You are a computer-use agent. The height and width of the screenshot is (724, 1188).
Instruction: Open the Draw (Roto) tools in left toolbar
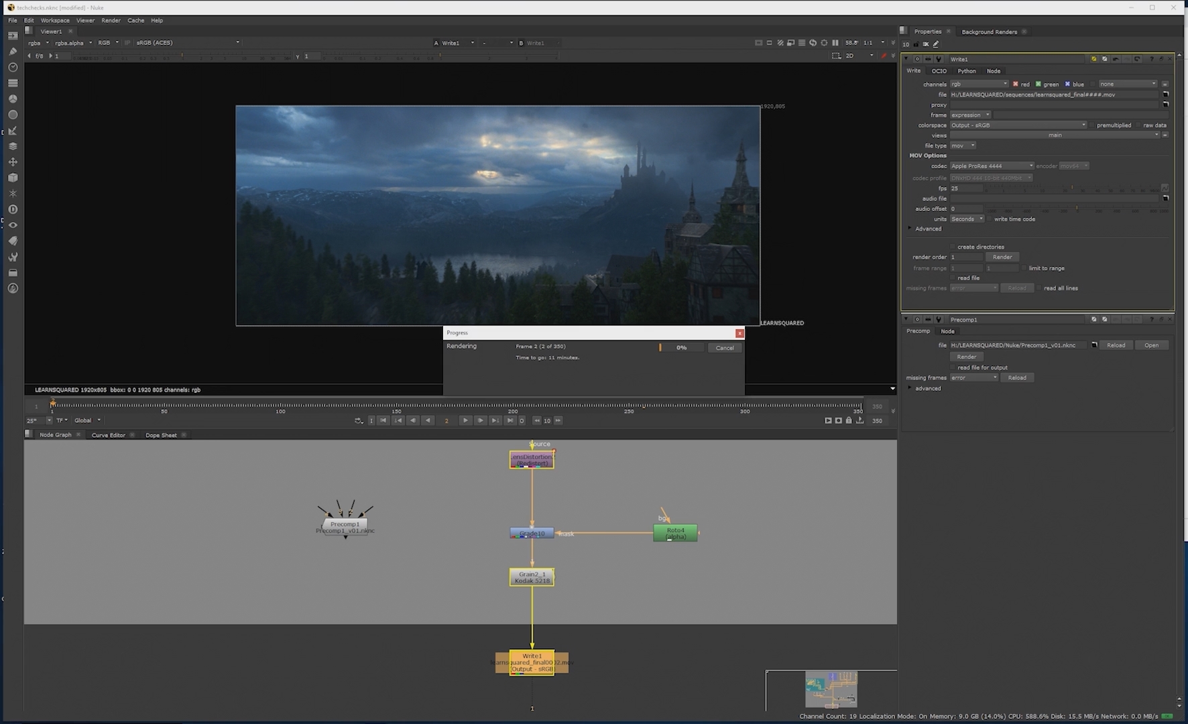[x=13, y=52]
